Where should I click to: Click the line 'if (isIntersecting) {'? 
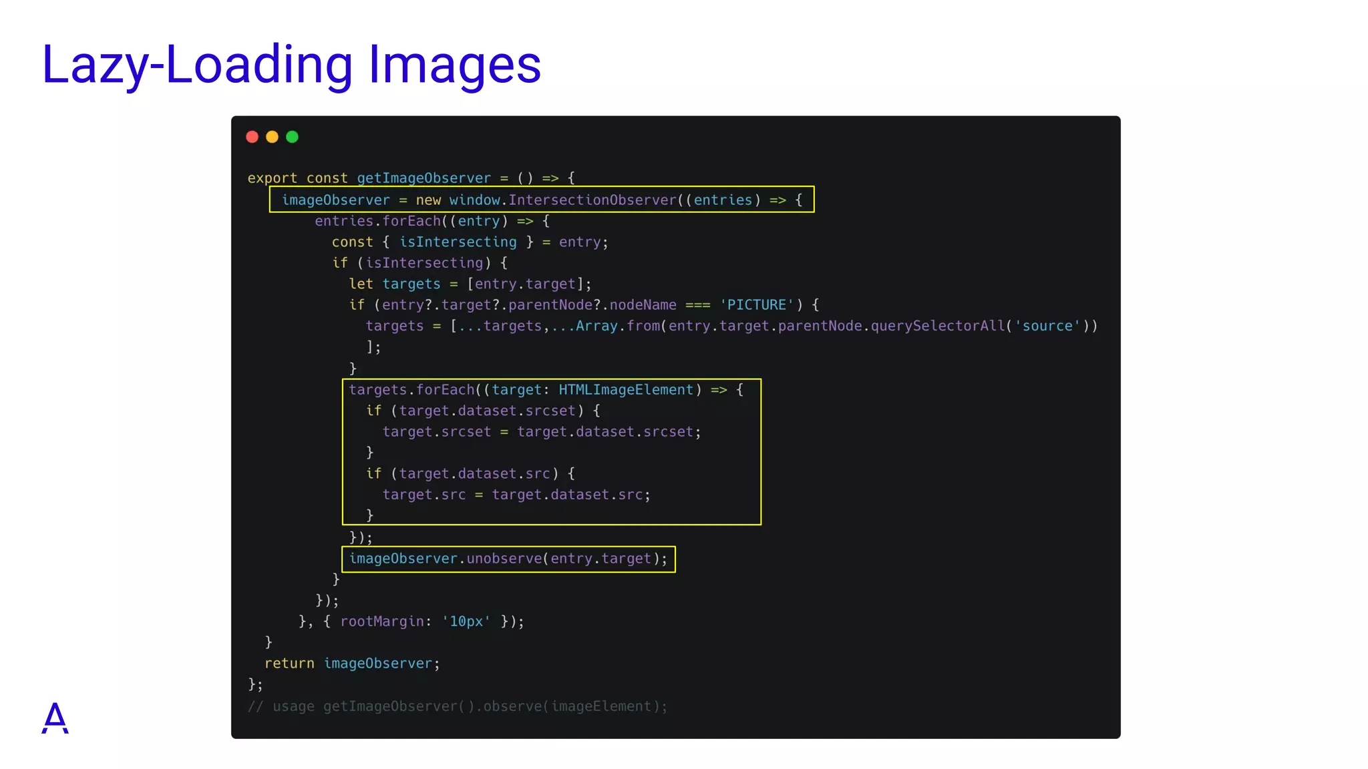(x=420, y=263)
